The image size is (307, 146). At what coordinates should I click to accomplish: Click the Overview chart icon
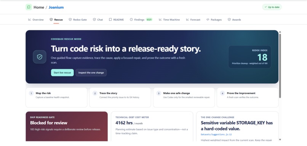coord(30,19)
